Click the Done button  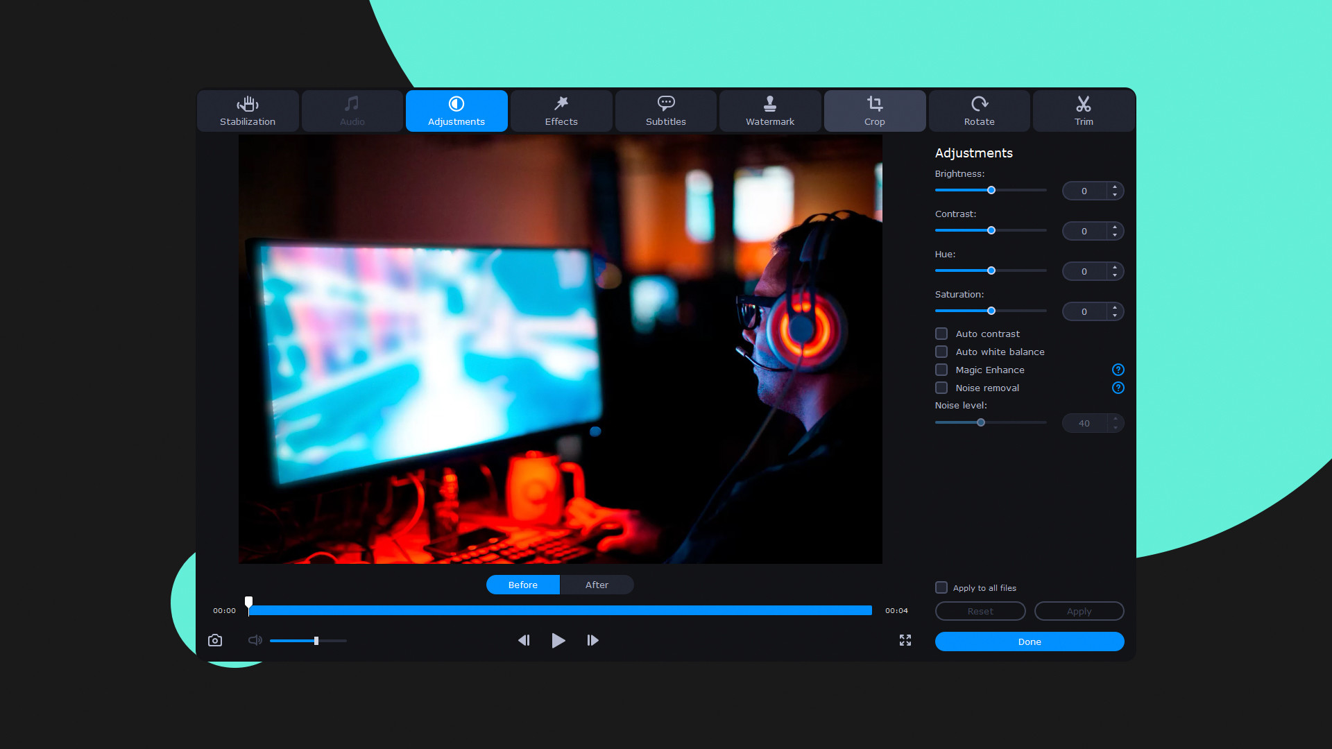click(1029, 642)
